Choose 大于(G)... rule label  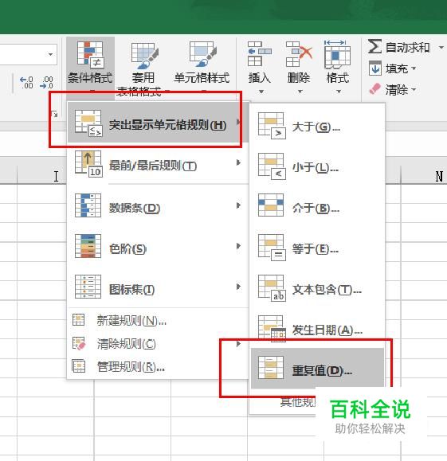pos(316,127)
